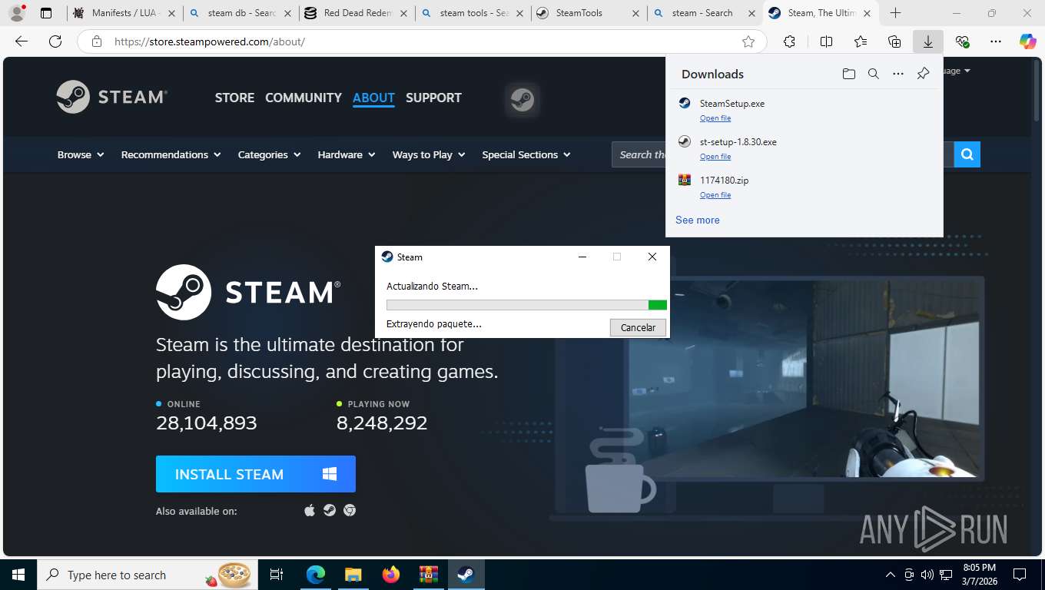1045x590 pixels.
Task: Open Browser essentials heart icon
Action: [962, 41]
